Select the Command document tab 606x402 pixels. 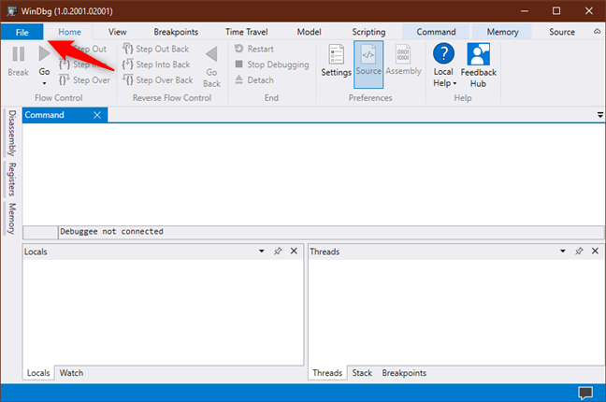click(45, 115)
